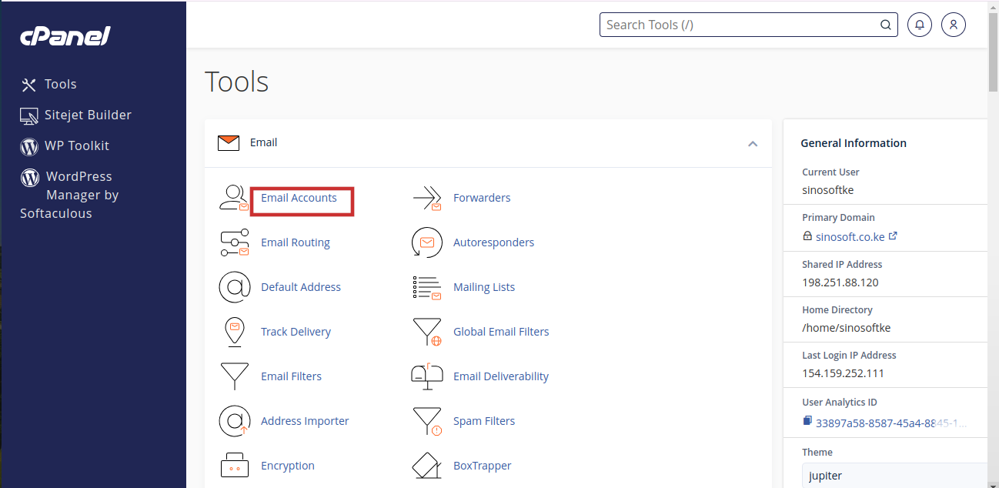Click the Mailing Lists icon
This screenshot has width=999, height=488.
pyautogui.click(x=427, y=288)
